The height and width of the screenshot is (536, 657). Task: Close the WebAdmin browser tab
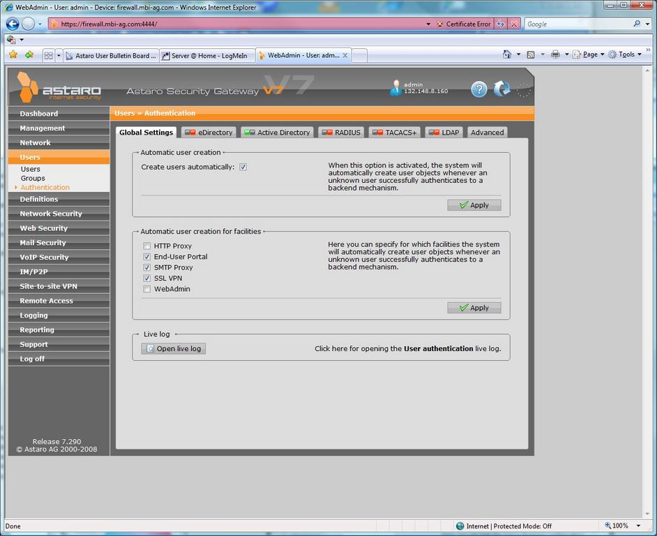coord(345,55)
